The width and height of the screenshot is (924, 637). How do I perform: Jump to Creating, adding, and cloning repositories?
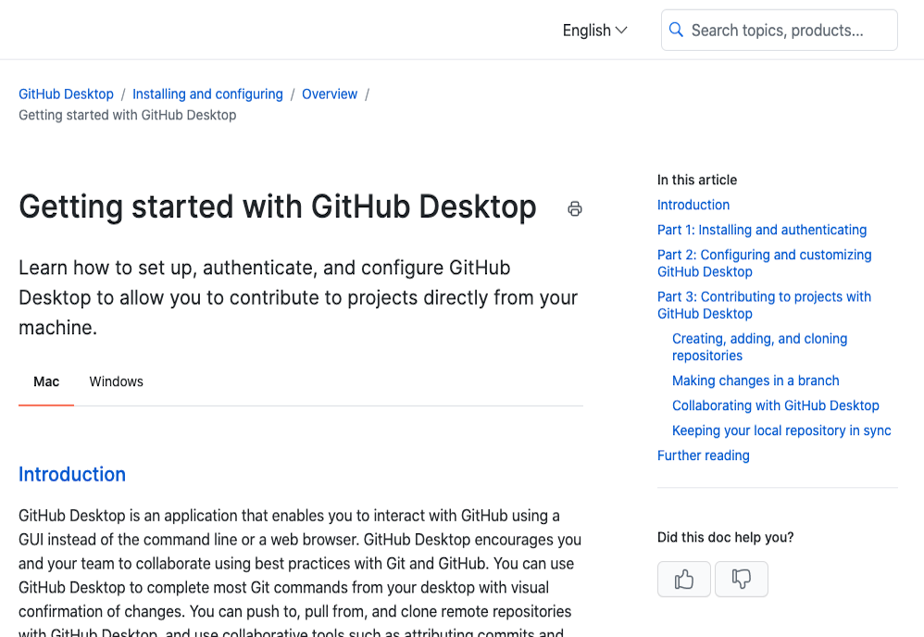(759, 346)
